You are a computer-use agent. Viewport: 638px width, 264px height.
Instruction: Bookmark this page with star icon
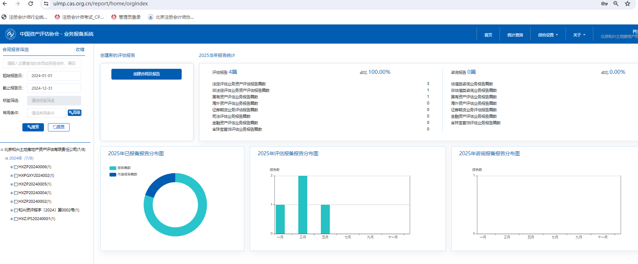click(x=628, y=4)
